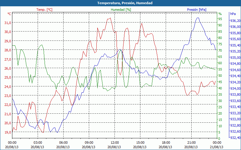Click humidity axis value 45
Image resolution: width=241 pixels, height=150 pixels.
point(220,82)
